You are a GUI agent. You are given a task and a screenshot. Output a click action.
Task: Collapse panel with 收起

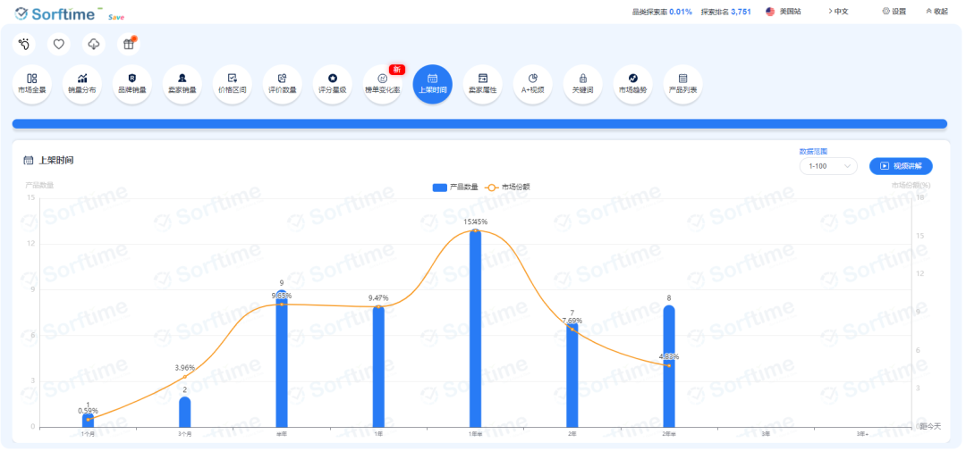[936, 11]
